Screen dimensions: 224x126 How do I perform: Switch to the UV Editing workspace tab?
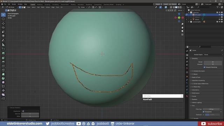click(55, 5)
